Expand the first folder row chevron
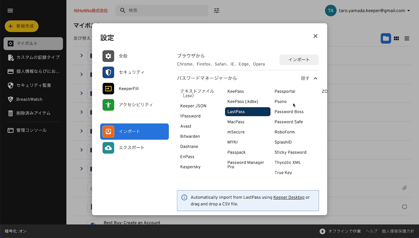 (81, 55)
